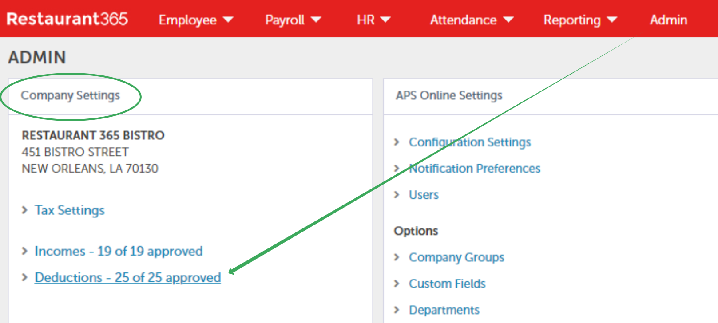The height and width of the screenshot is (323, 718).
Task: Click the 451 BISTRO STREET address line
Action: coord(75,152)
